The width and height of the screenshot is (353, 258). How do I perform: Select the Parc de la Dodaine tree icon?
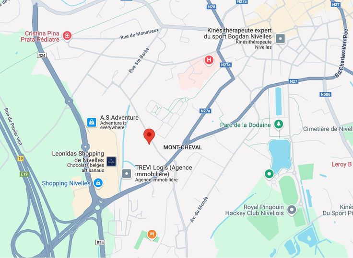pyautogui.click(x=279, y=124)
